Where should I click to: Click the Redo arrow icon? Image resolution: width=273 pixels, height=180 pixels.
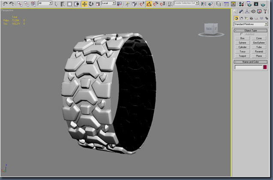point(12,3)
